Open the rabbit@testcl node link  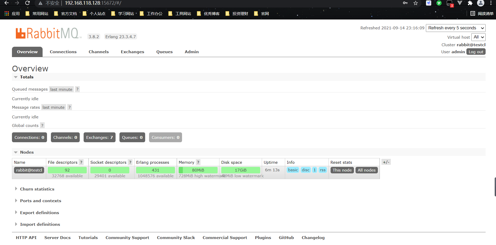(x=29, y=170)
